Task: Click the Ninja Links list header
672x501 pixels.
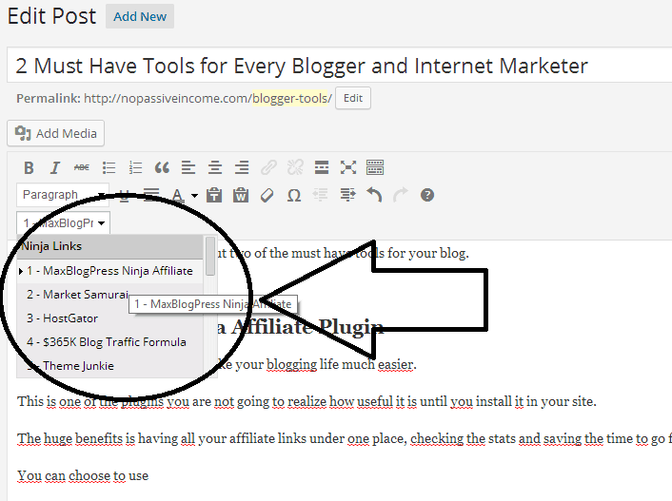Action: 109,246
